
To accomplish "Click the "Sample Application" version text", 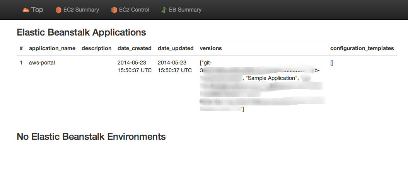I will [272, 78].
